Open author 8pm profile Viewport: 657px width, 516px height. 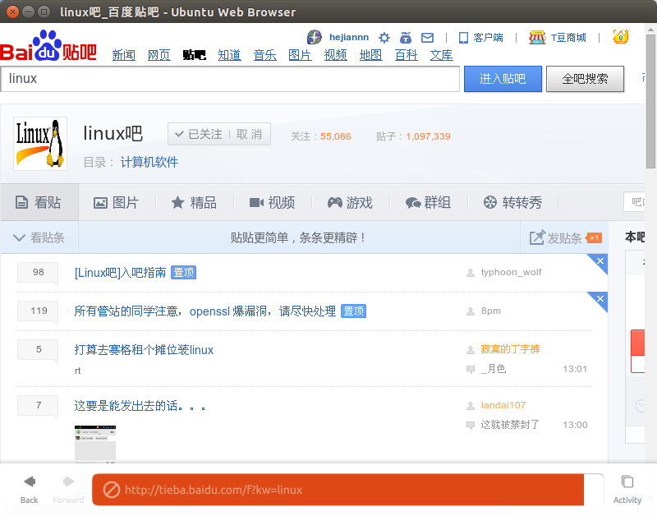[490, 311]
